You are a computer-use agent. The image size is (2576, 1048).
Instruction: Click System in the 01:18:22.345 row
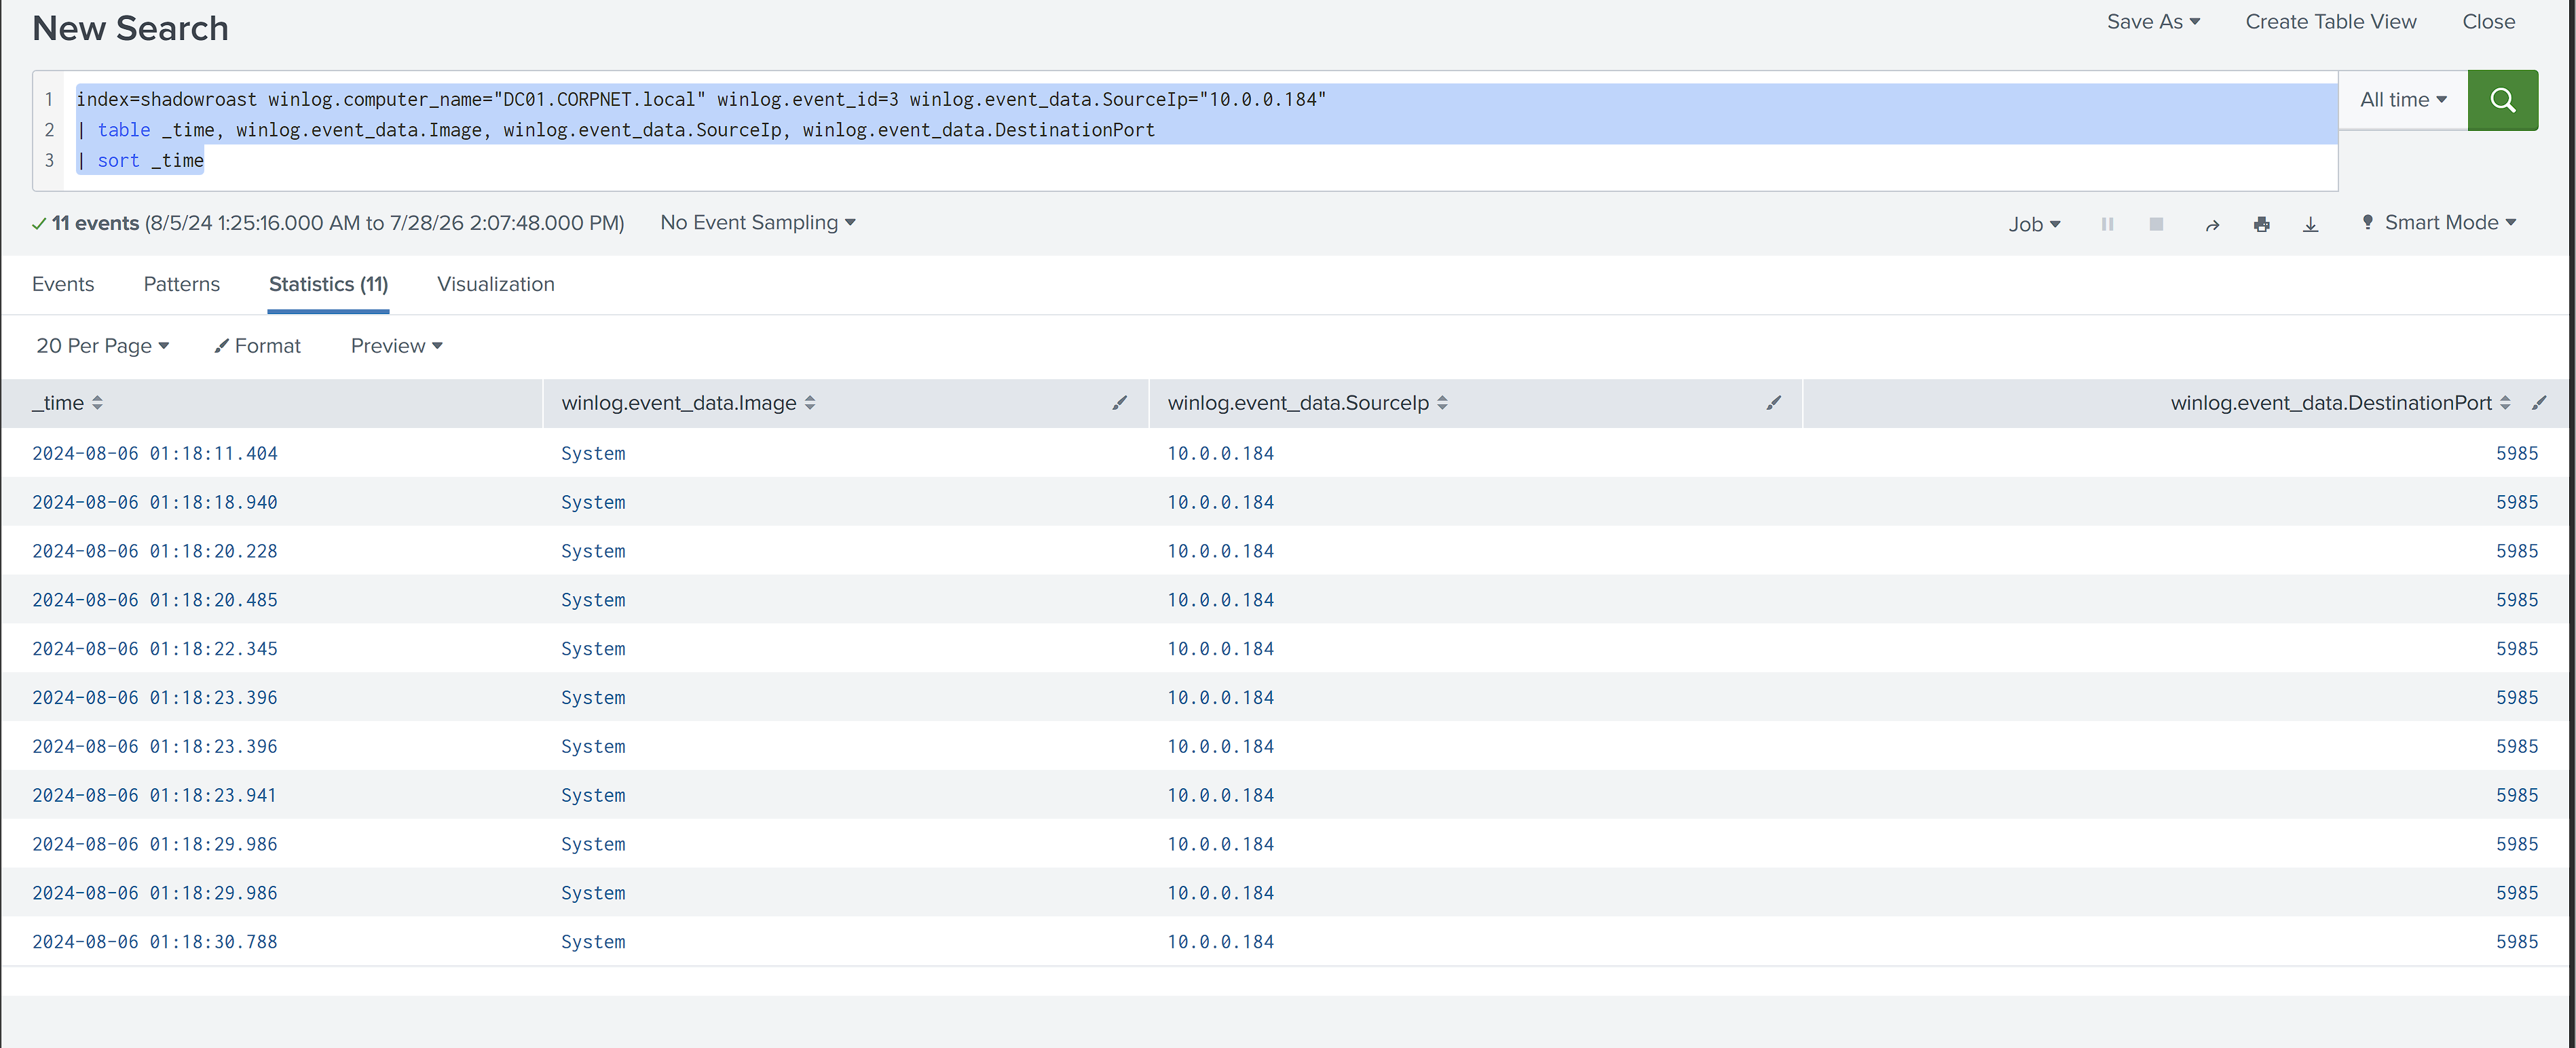point(593,649)
